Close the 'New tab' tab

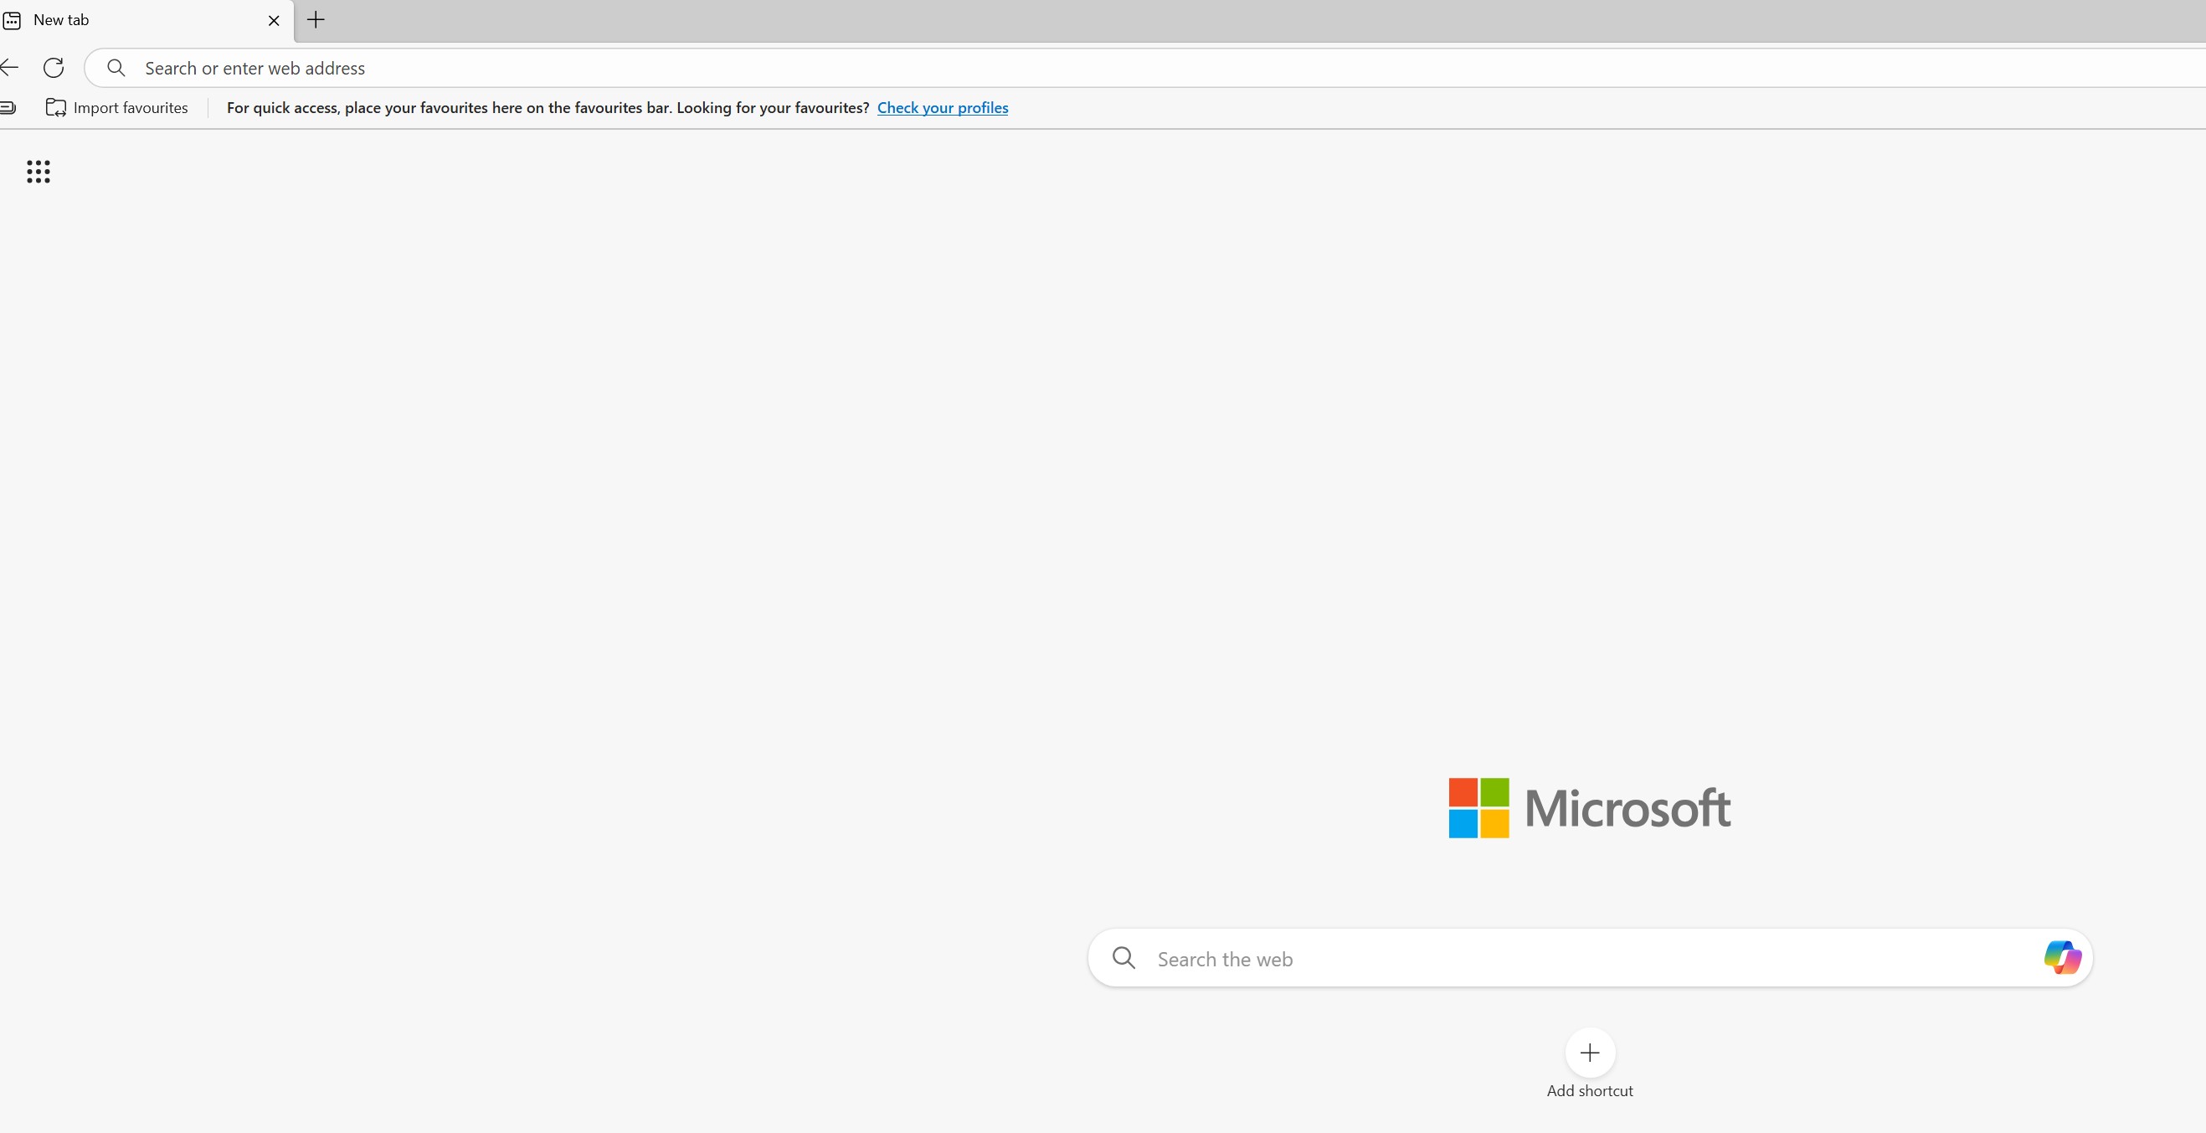[274, 21]
